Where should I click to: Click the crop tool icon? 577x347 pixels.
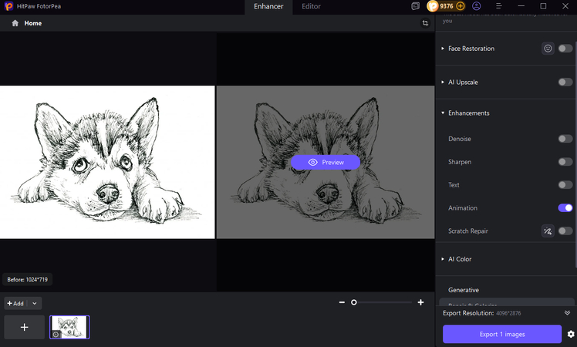pos(425,23)
